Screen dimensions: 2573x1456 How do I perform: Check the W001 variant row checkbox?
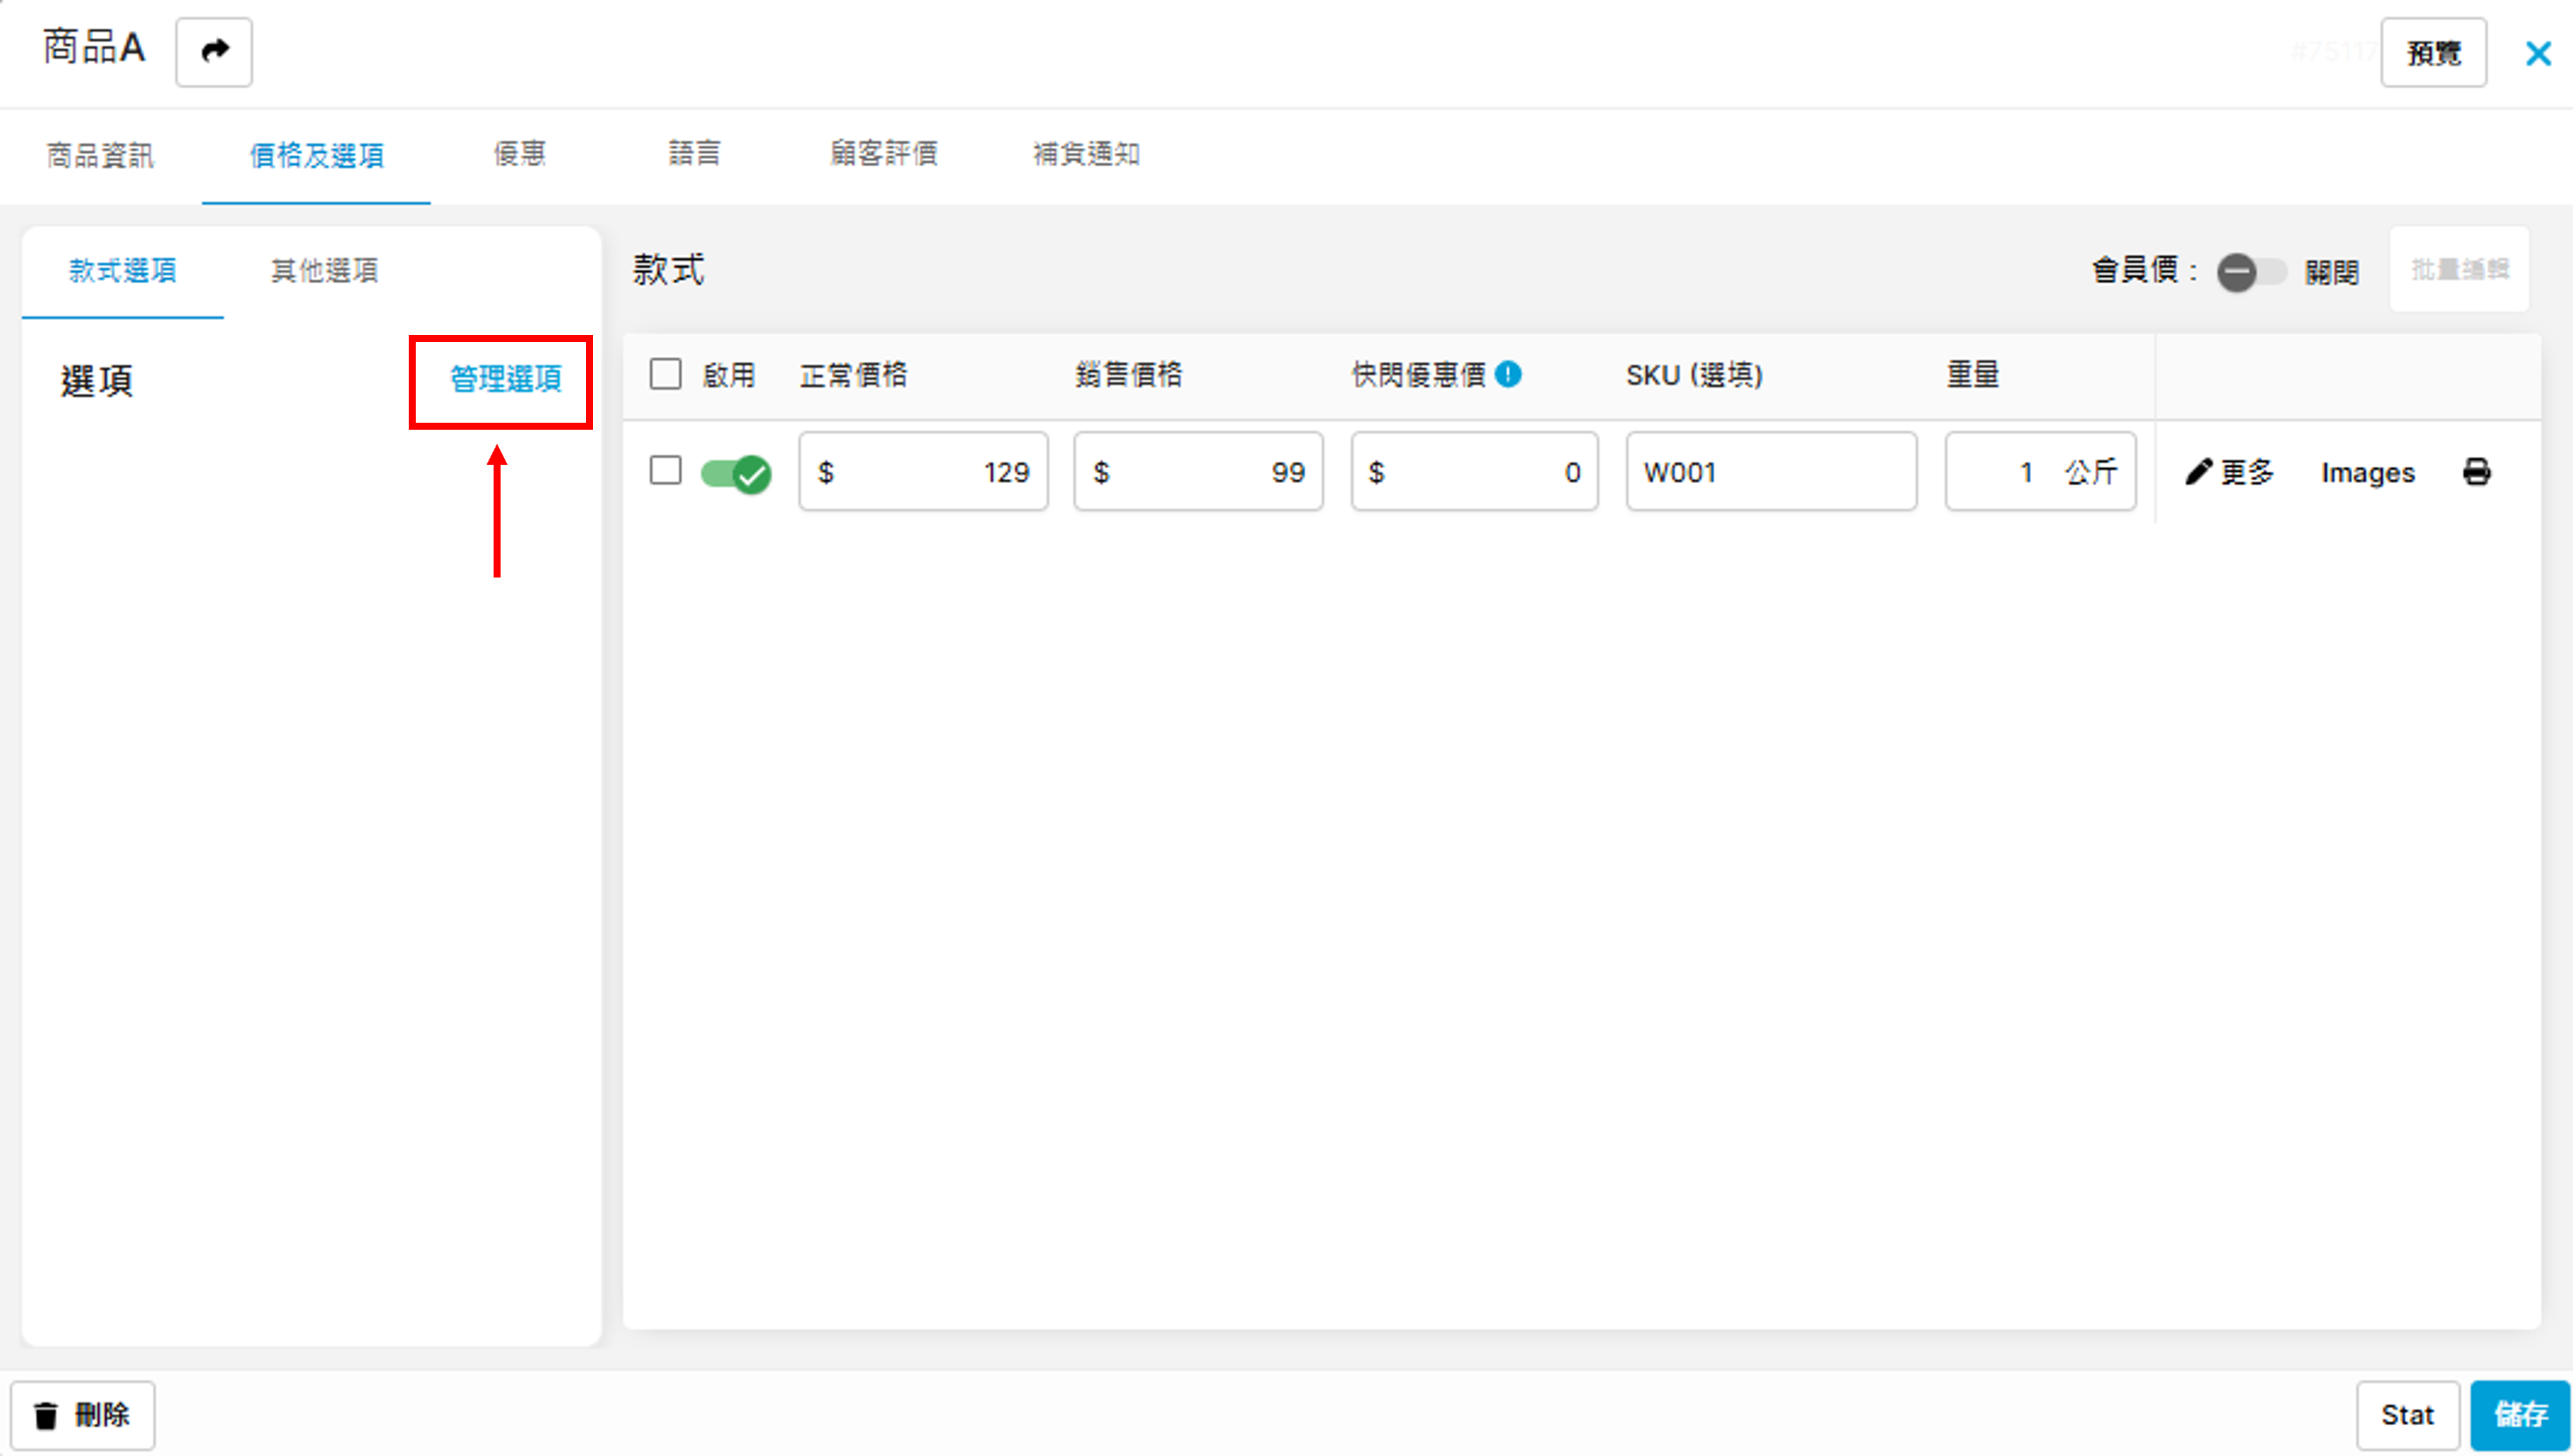point(665,470)
